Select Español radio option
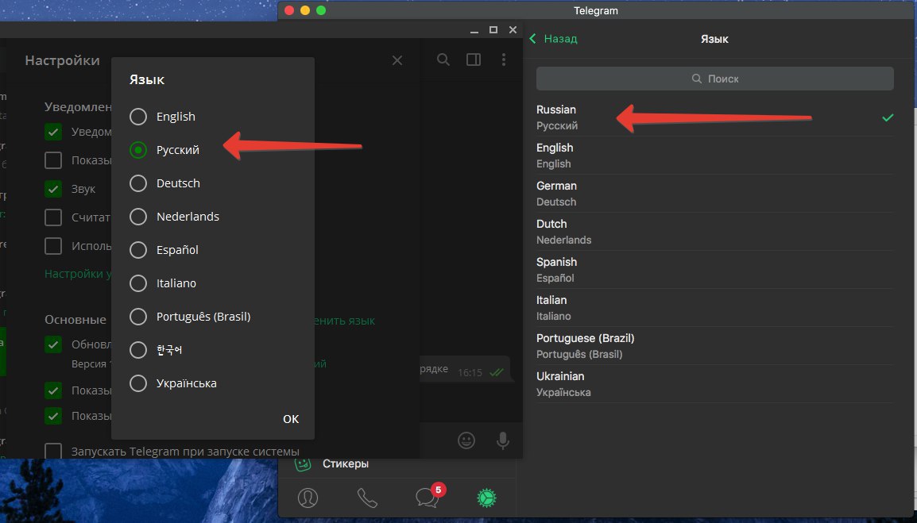 tap(138, 250)
